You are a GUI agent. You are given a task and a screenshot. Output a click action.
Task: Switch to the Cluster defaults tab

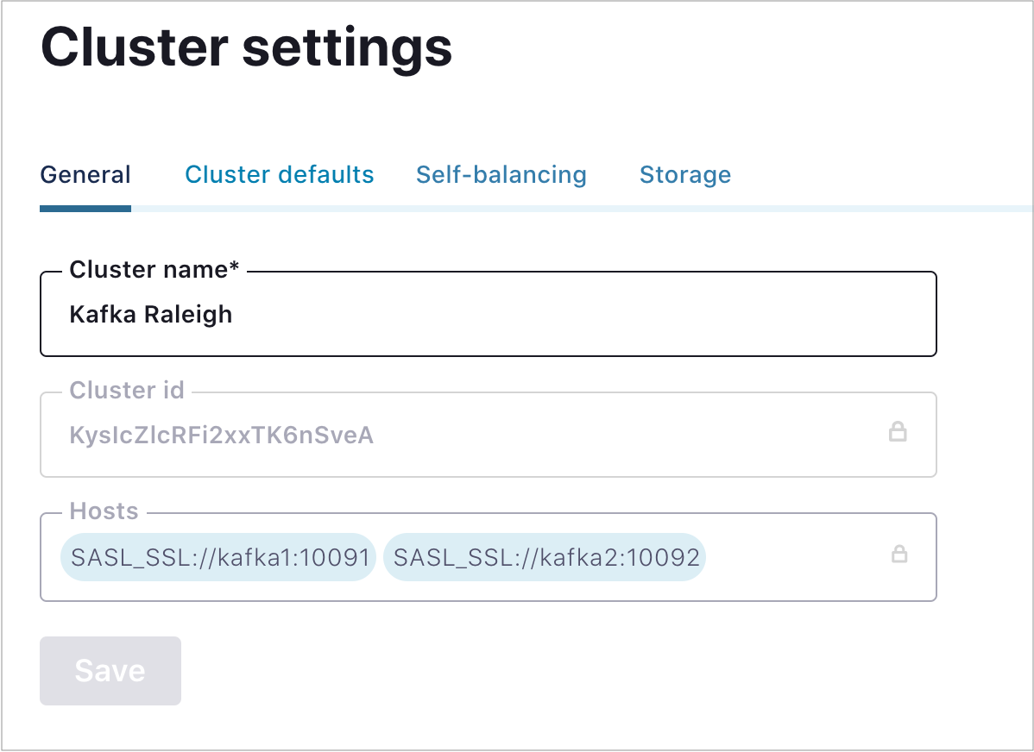point(279,175)
